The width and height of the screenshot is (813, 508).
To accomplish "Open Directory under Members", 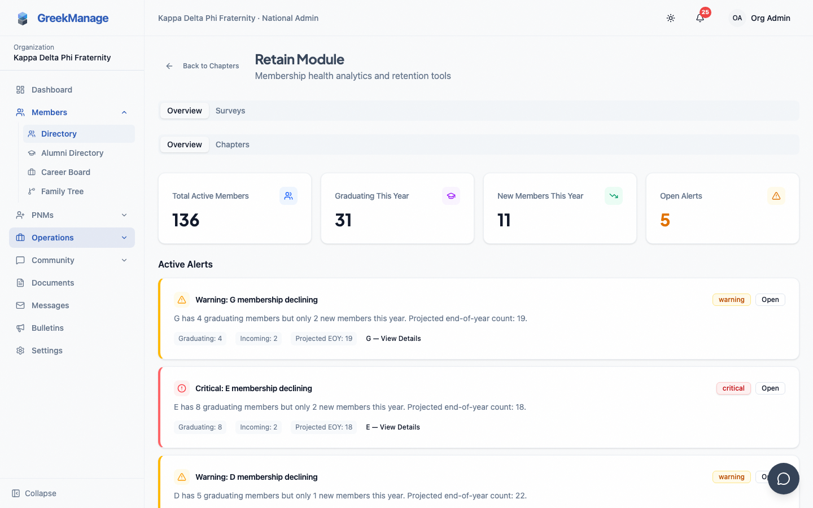I will tap(79, 134).
